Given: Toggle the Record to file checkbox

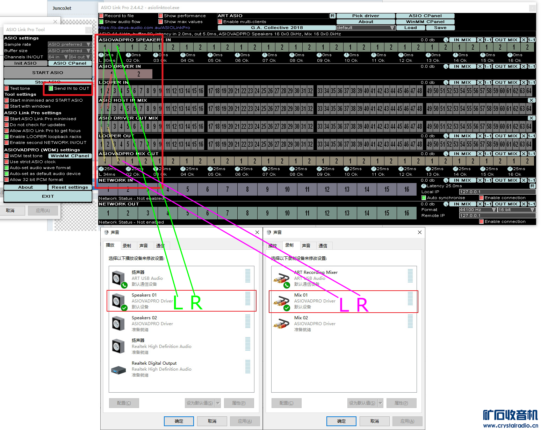Looking at the screenshot, I should [x=101, y=16].
